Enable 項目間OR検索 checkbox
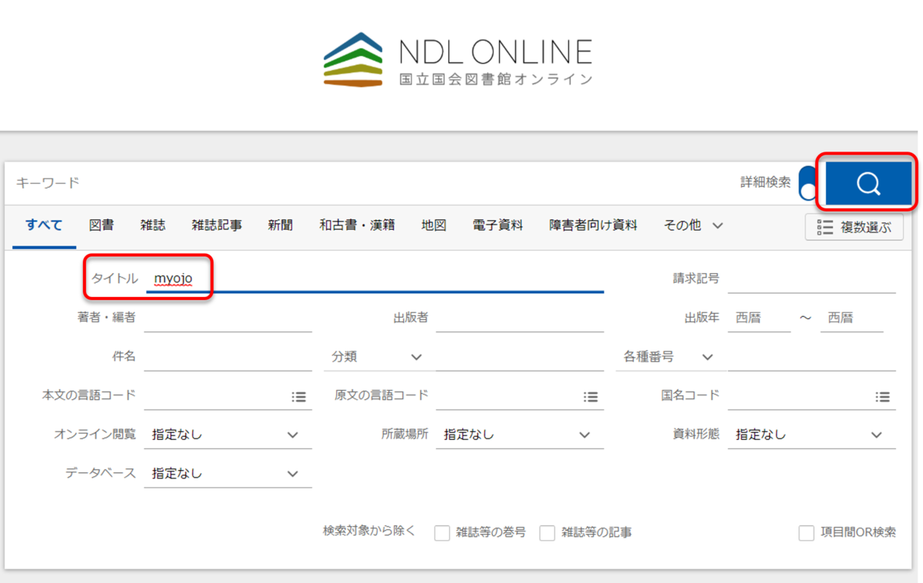 click(x=806, y=533)
